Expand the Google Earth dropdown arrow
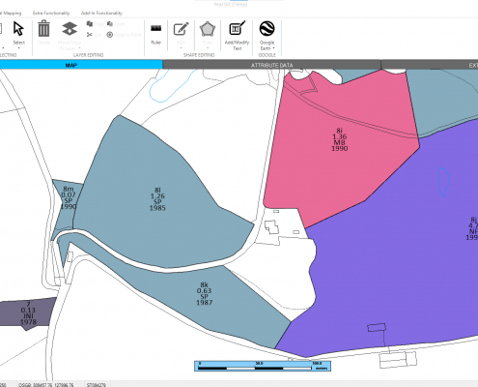Viewport: 478px width, 387px height. click(273, 48)
